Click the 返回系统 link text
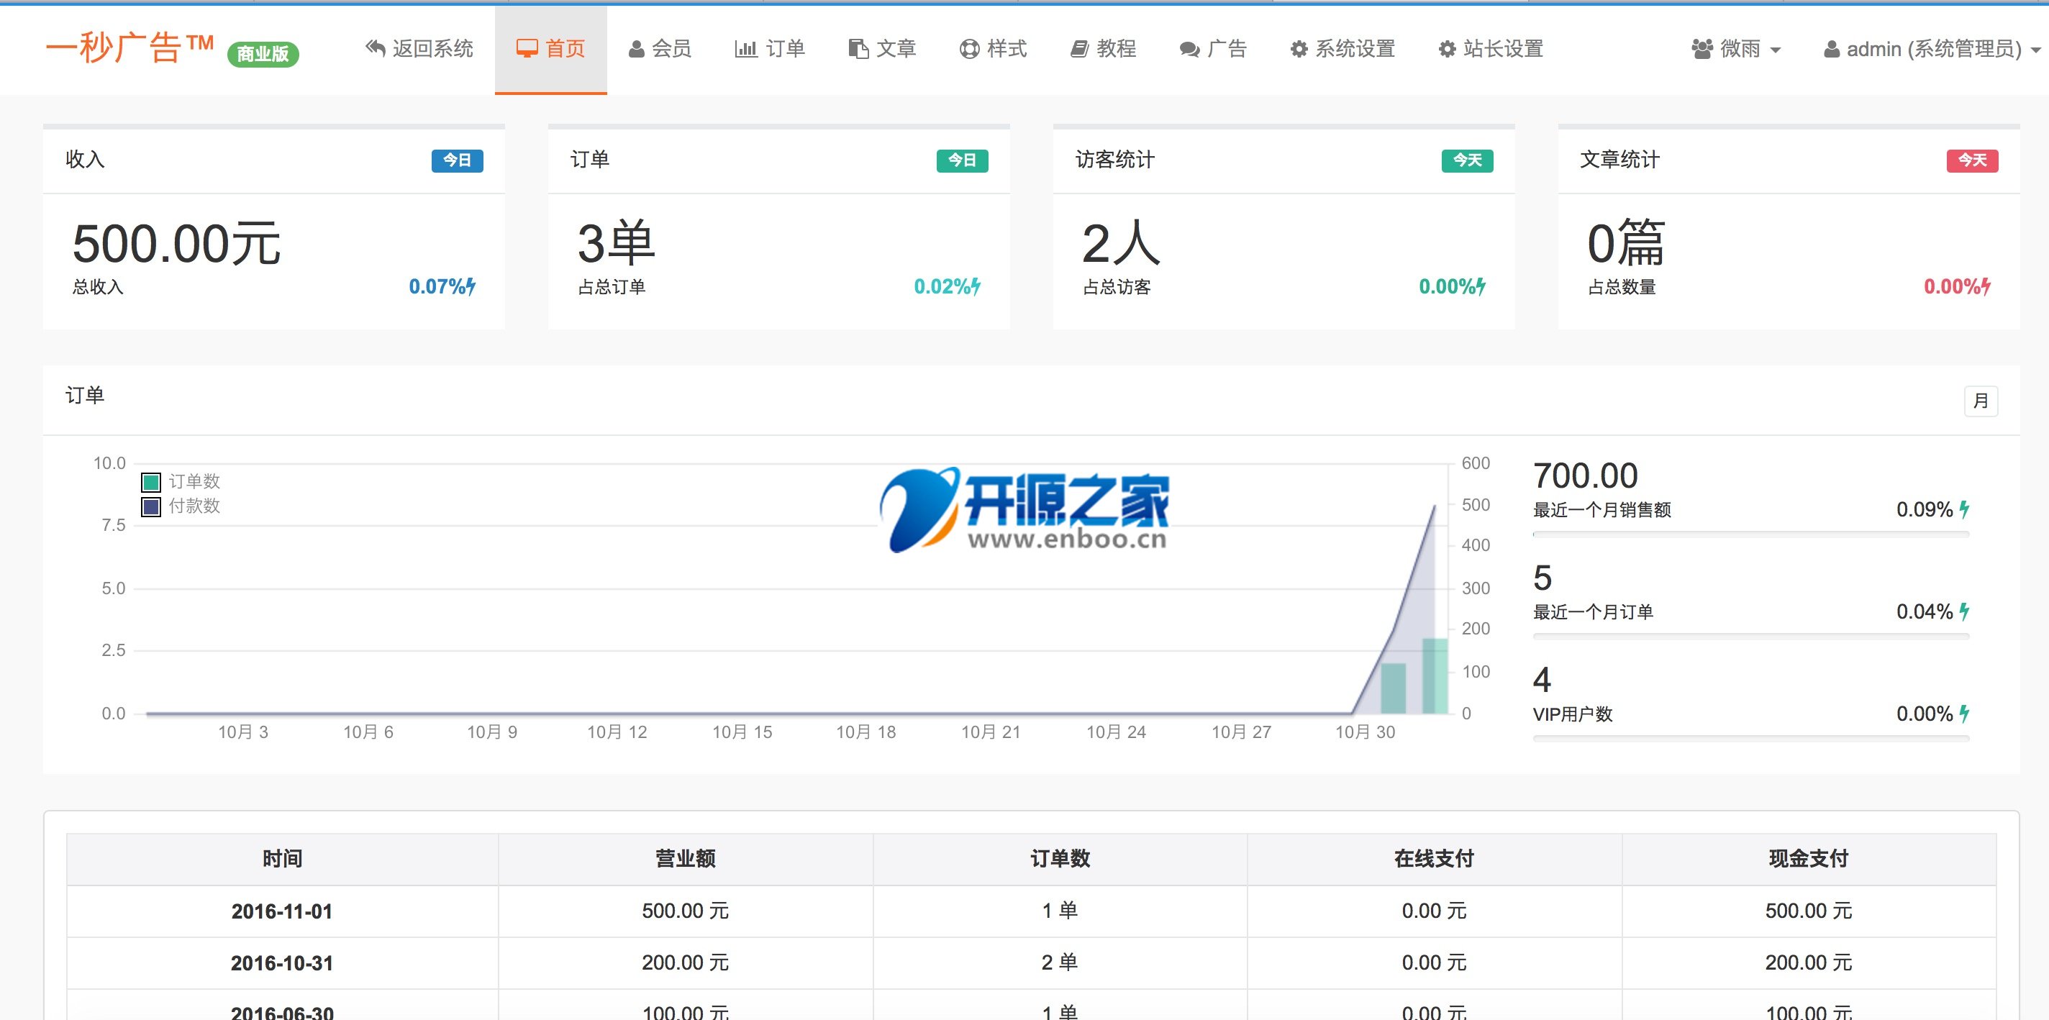2049x1020 pixels. click(x=432, y=48)
